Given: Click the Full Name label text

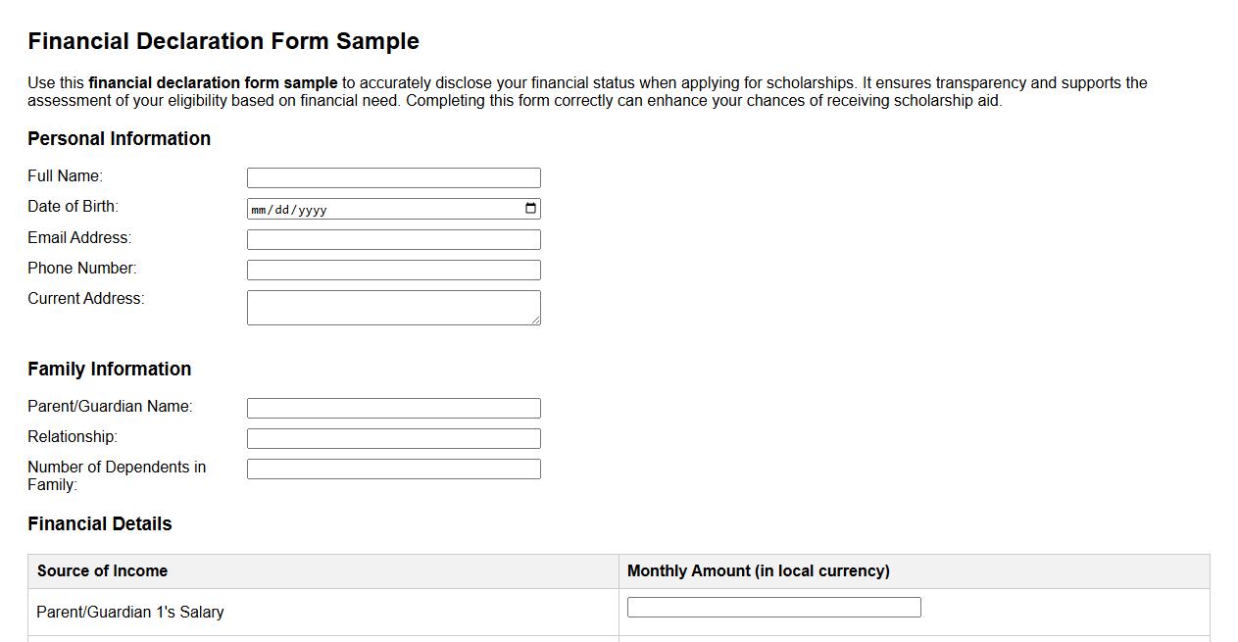Looking at the screenshot, I should [65, 175].
